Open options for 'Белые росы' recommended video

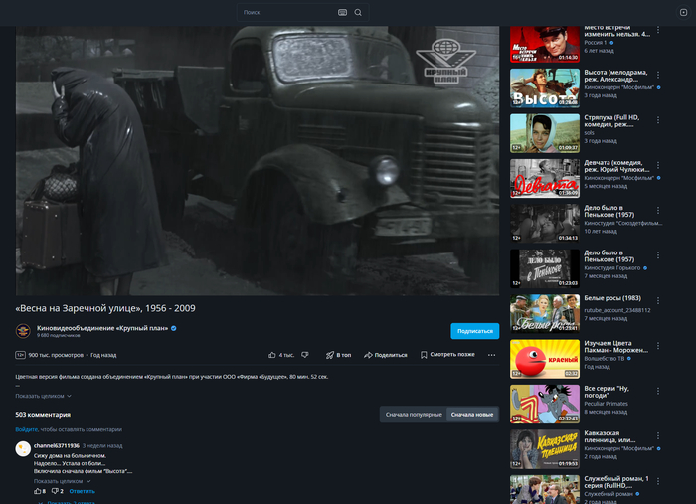click(658, 301)
